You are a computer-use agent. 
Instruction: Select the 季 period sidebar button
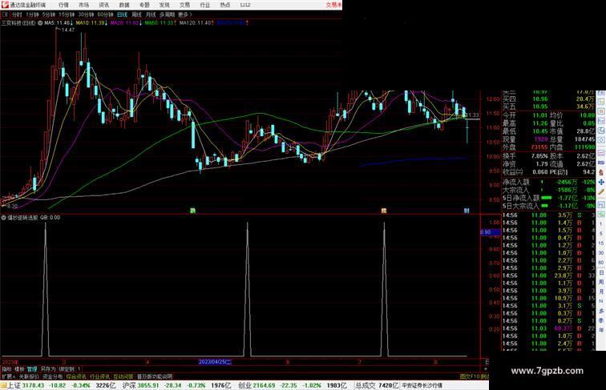[x=601, y=320]
